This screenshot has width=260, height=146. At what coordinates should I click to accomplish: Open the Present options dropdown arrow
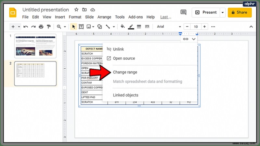point(223,12)
